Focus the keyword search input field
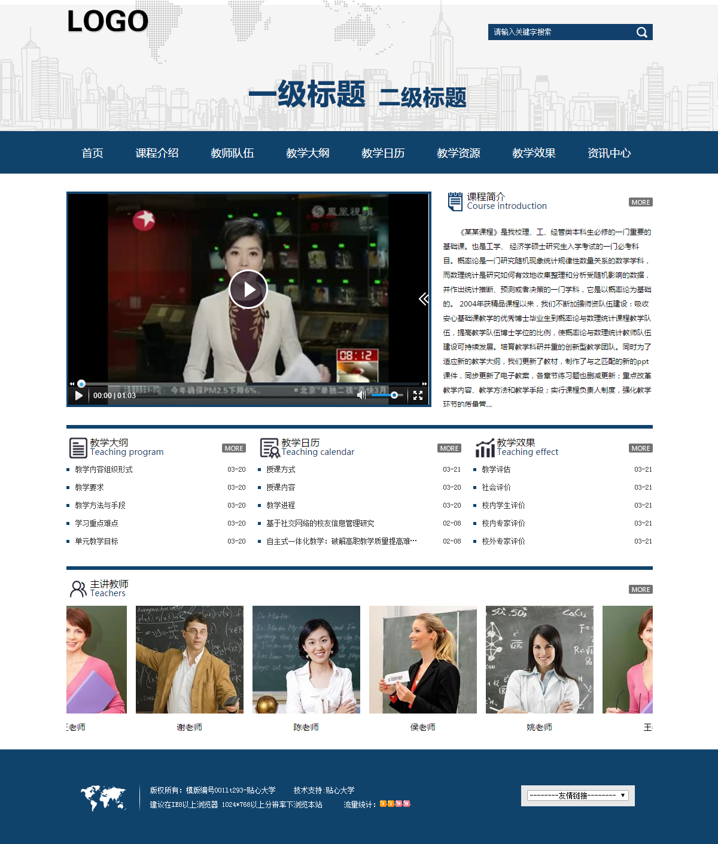This screenshot has width=718, height=844. click(x=559, y=32)
